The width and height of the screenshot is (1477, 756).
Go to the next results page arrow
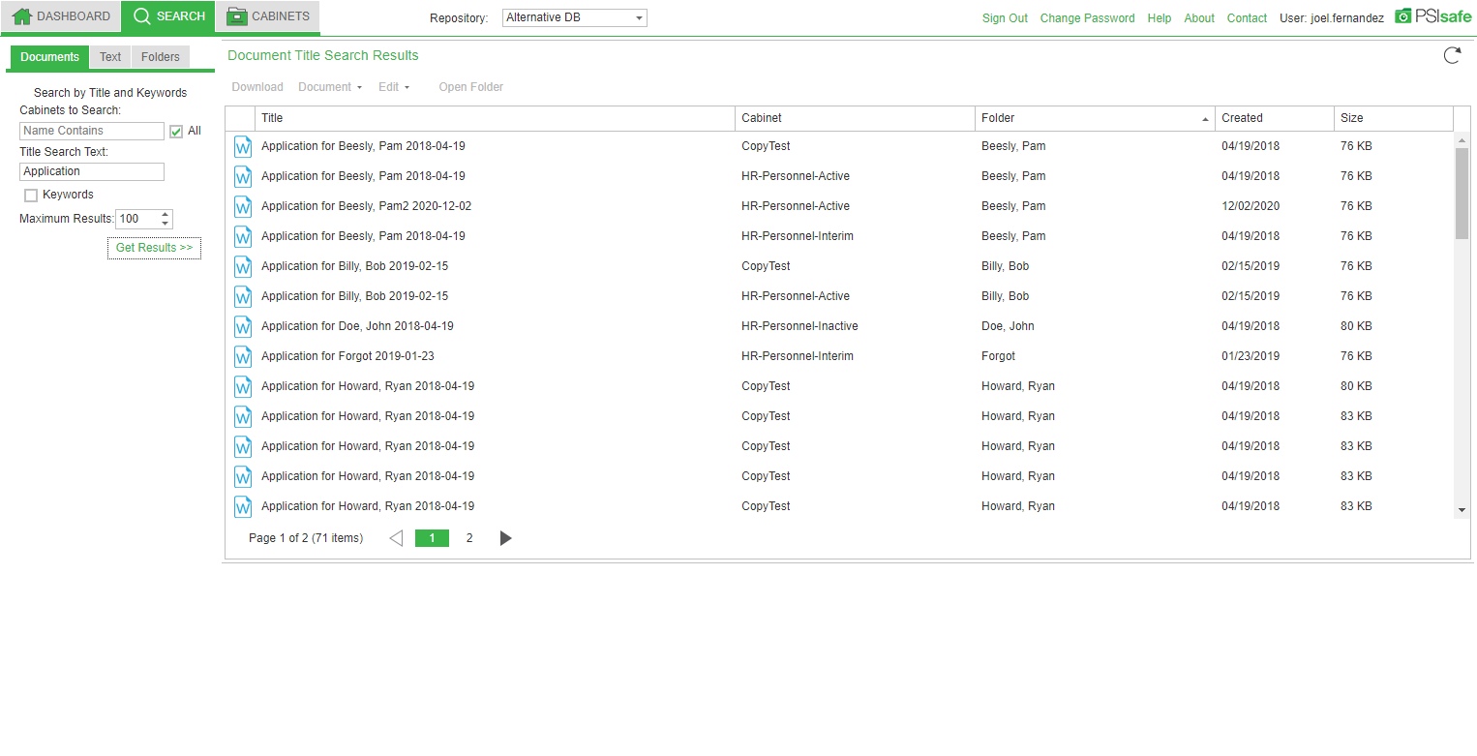505,538
